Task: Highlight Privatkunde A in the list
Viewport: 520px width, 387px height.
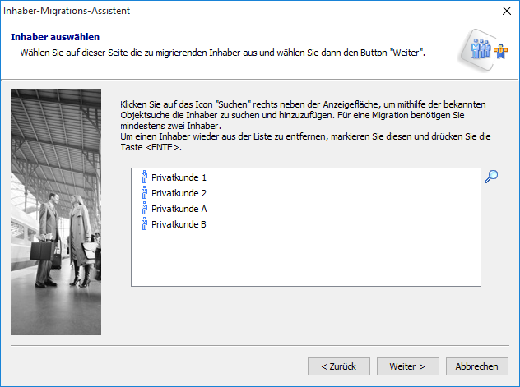Action: pos(179,209)
